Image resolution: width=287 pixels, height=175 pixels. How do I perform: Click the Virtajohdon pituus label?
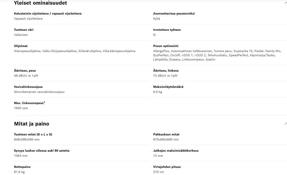tap(167, 167)
